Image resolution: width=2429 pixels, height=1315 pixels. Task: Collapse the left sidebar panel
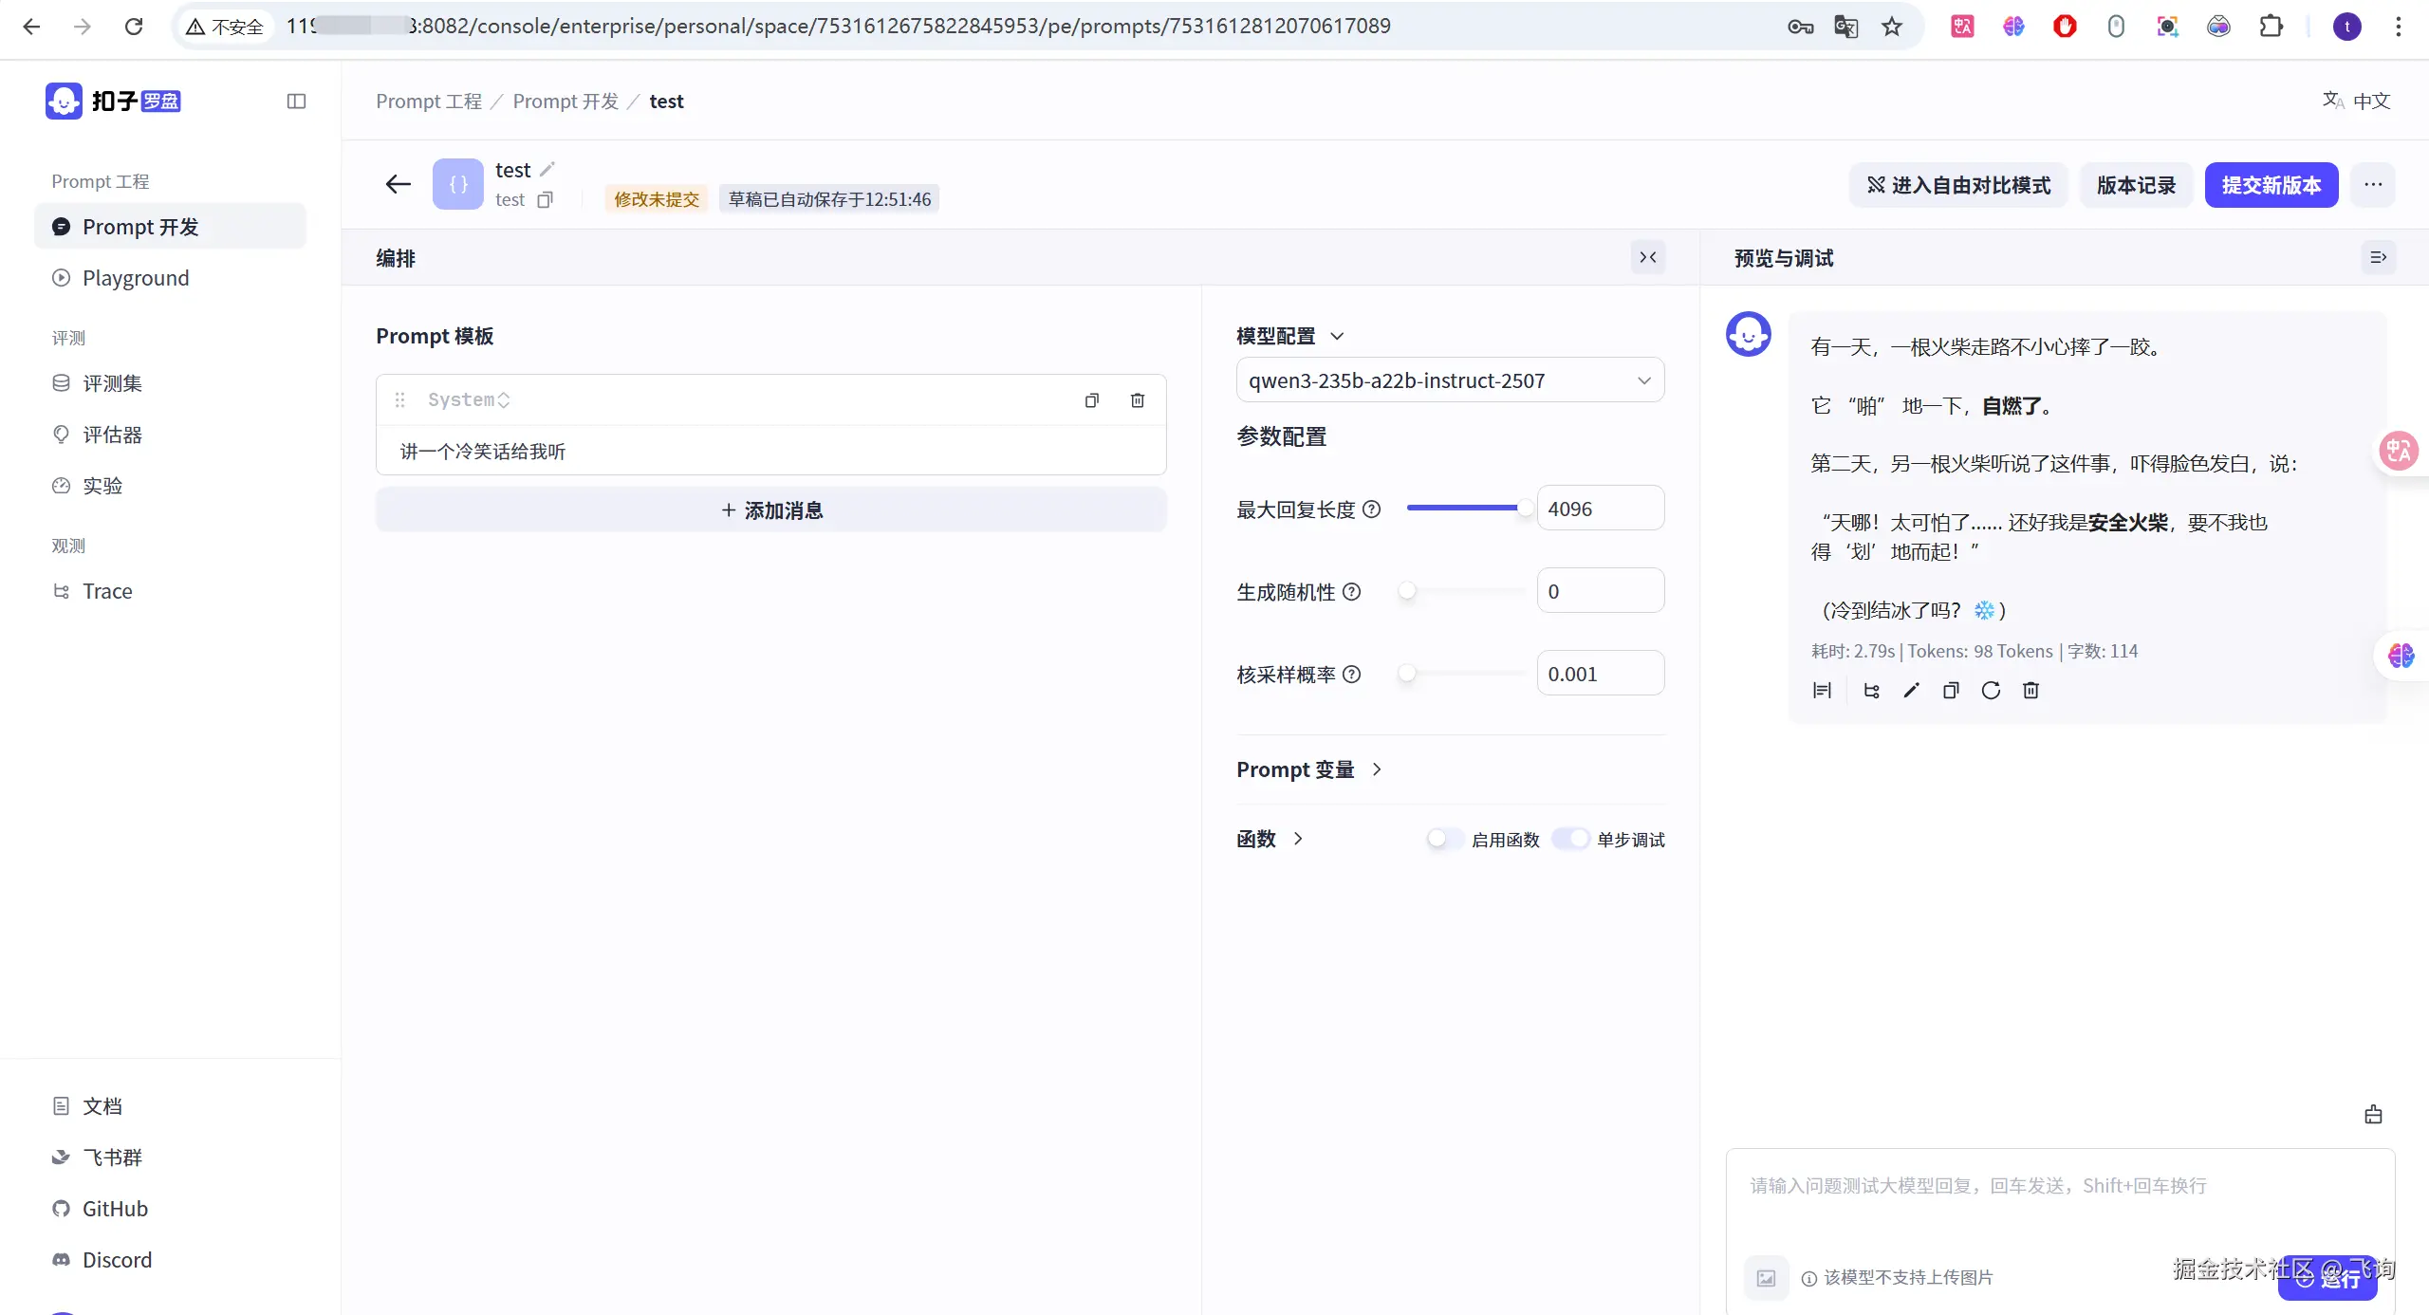(296, 101)
